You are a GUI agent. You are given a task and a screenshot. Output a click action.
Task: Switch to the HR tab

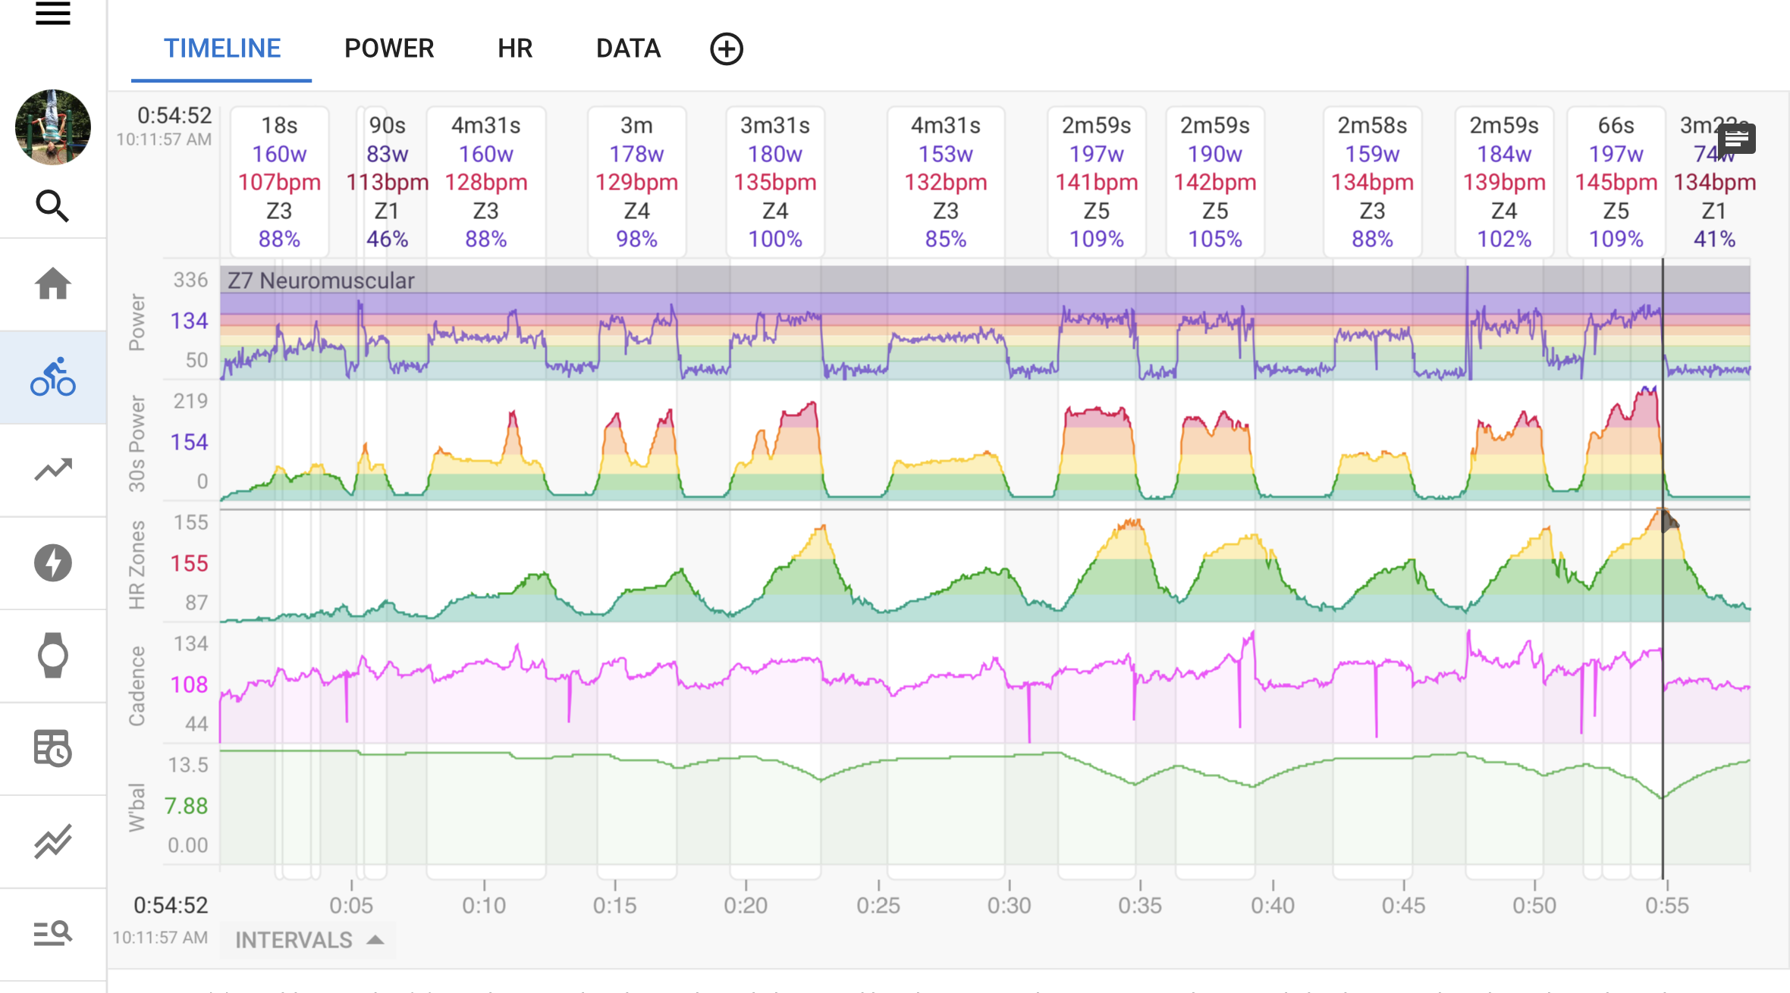coord(515,49)
